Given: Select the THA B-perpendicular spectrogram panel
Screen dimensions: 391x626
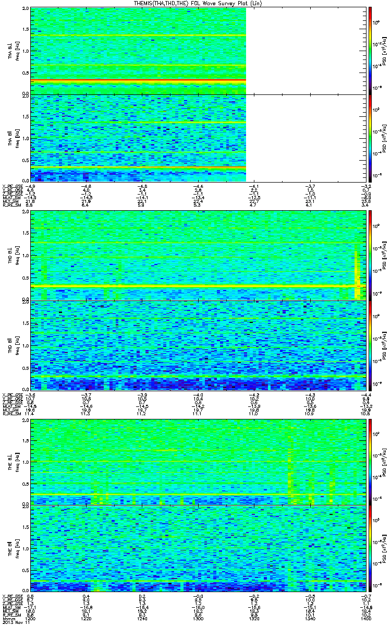Looking at the screenshot, I should click(198, 50).
